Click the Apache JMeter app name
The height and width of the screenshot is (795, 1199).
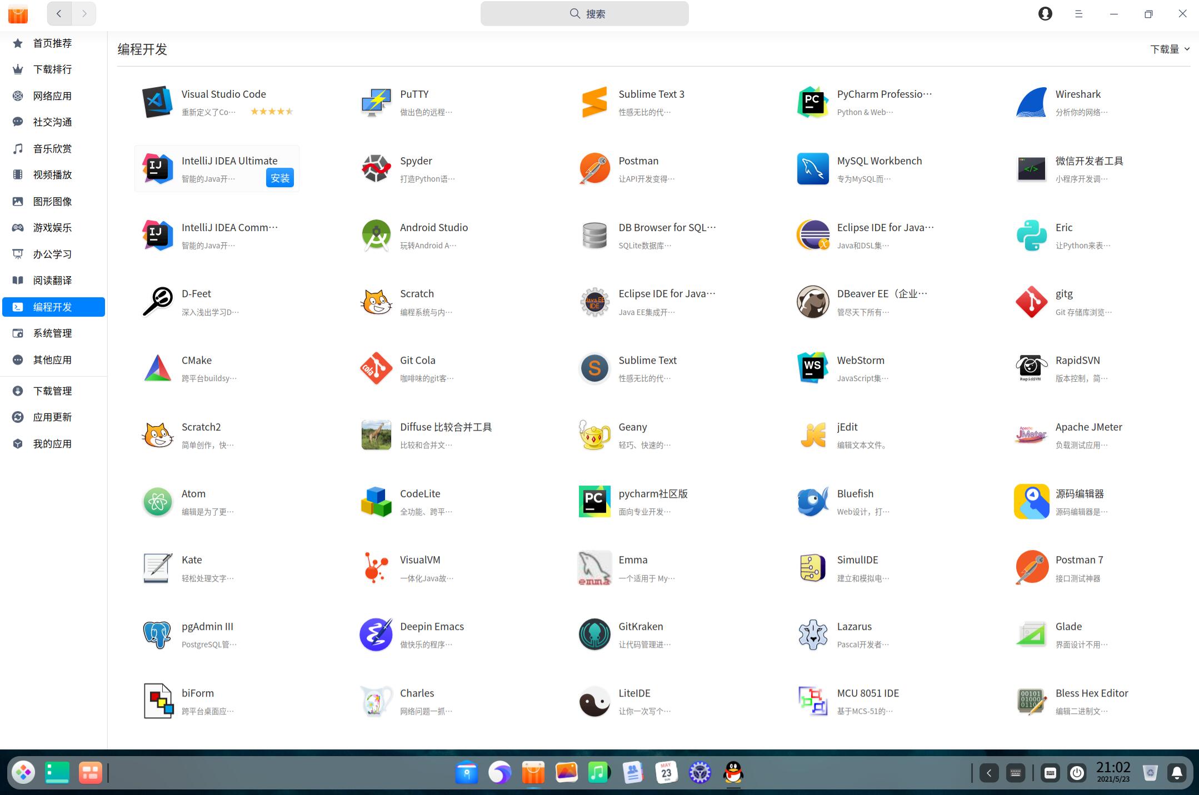click(1088, 427)
